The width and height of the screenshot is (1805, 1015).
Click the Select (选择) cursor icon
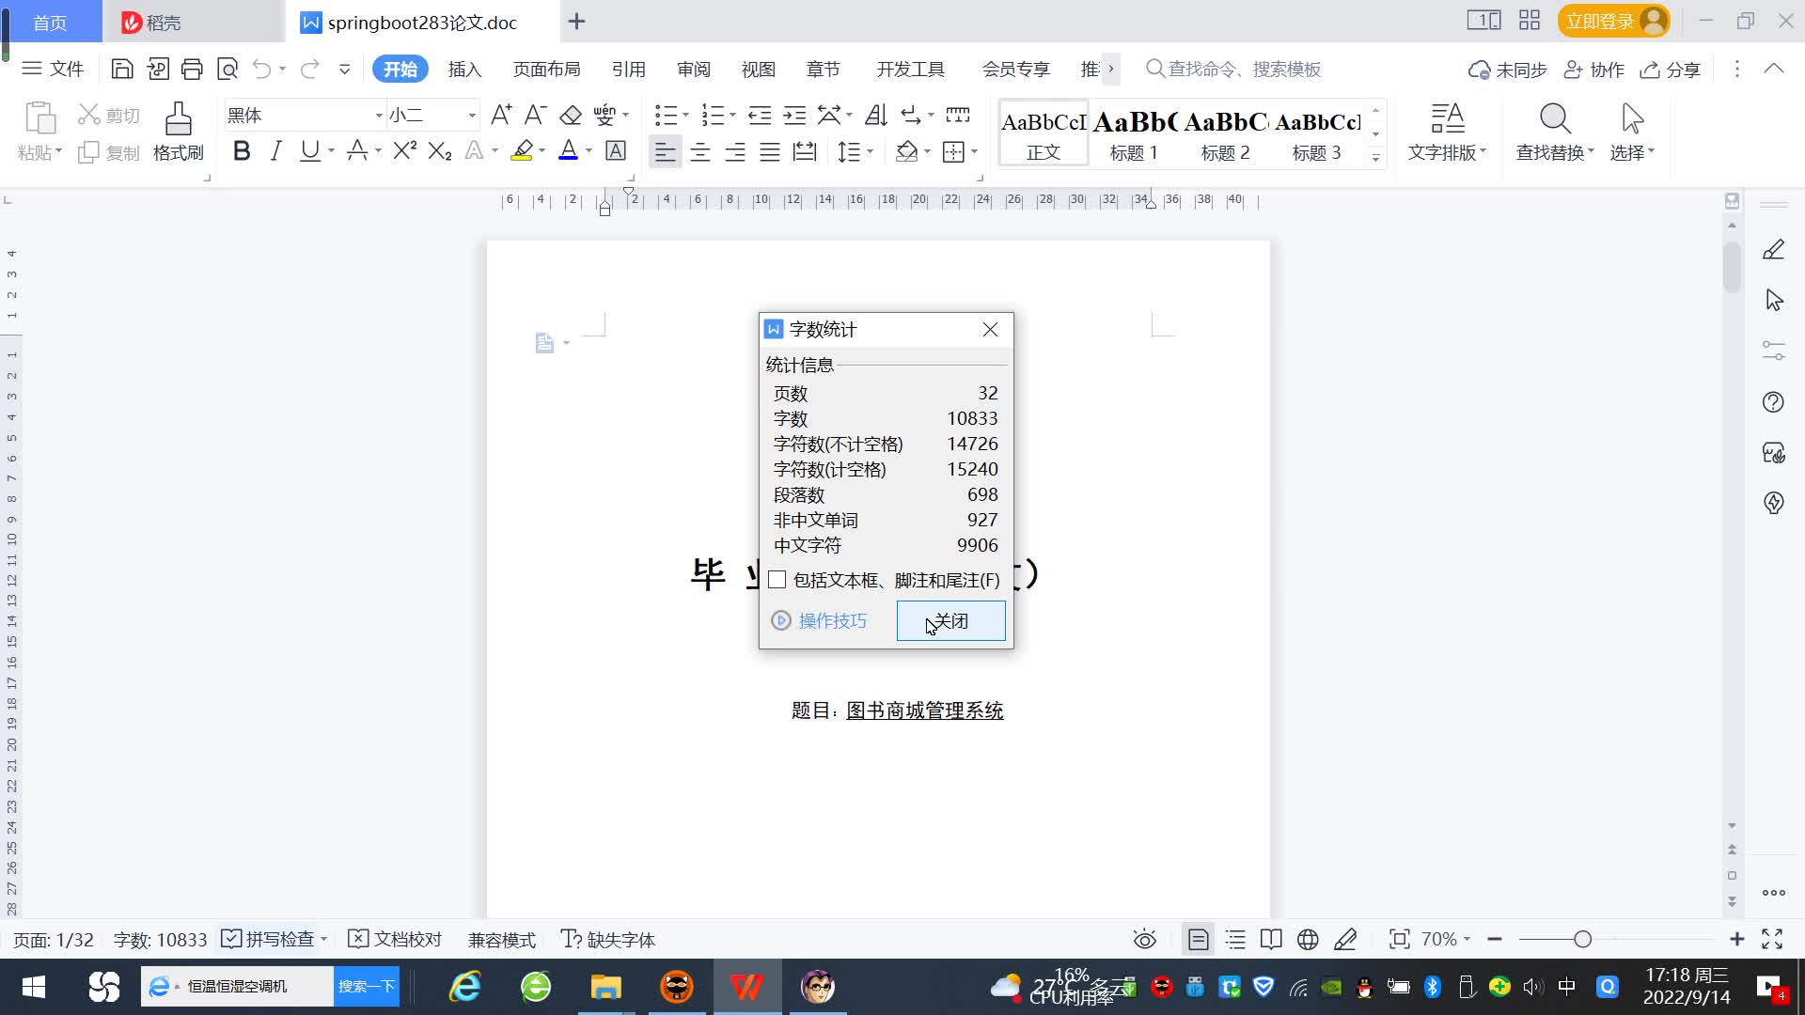coord(1632,131)
